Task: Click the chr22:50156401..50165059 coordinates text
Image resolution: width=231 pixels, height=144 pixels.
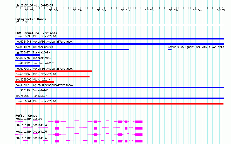Action: [34, 5]
